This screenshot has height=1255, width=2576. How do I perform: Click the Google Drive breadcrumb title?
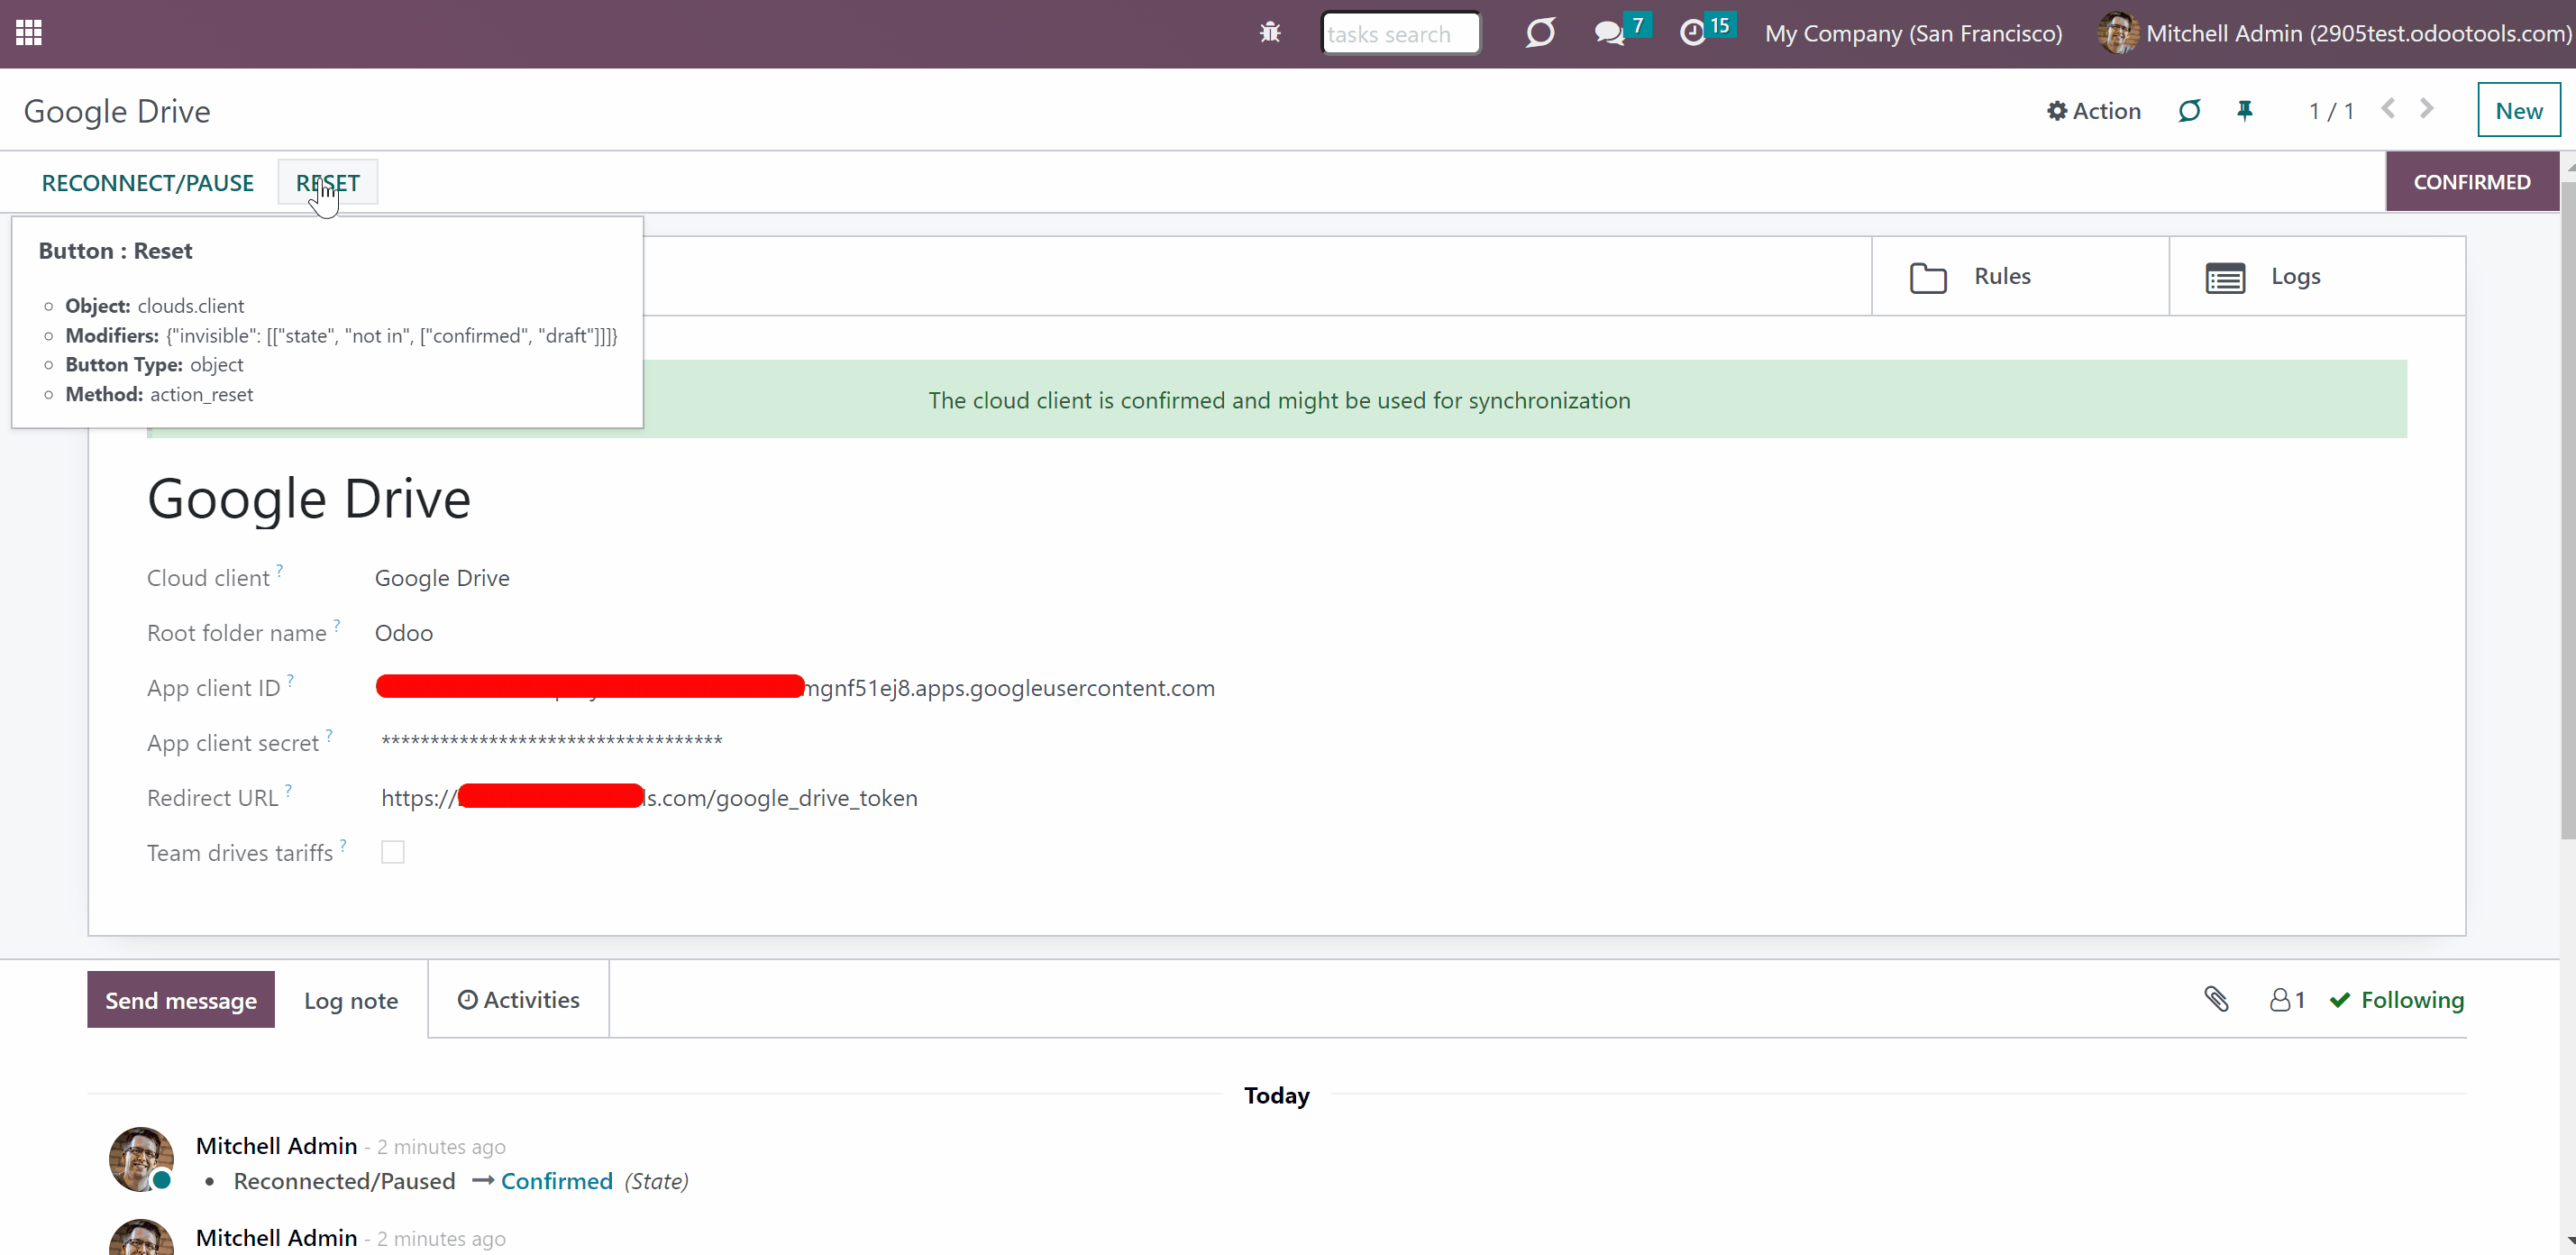[x=117, y=111]
